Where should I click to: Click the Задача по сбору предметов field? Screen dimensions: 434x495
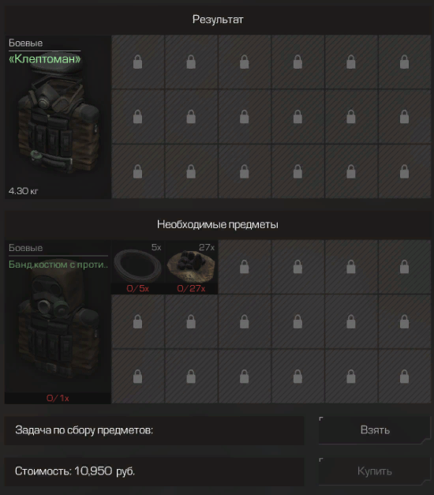(155, 430)
